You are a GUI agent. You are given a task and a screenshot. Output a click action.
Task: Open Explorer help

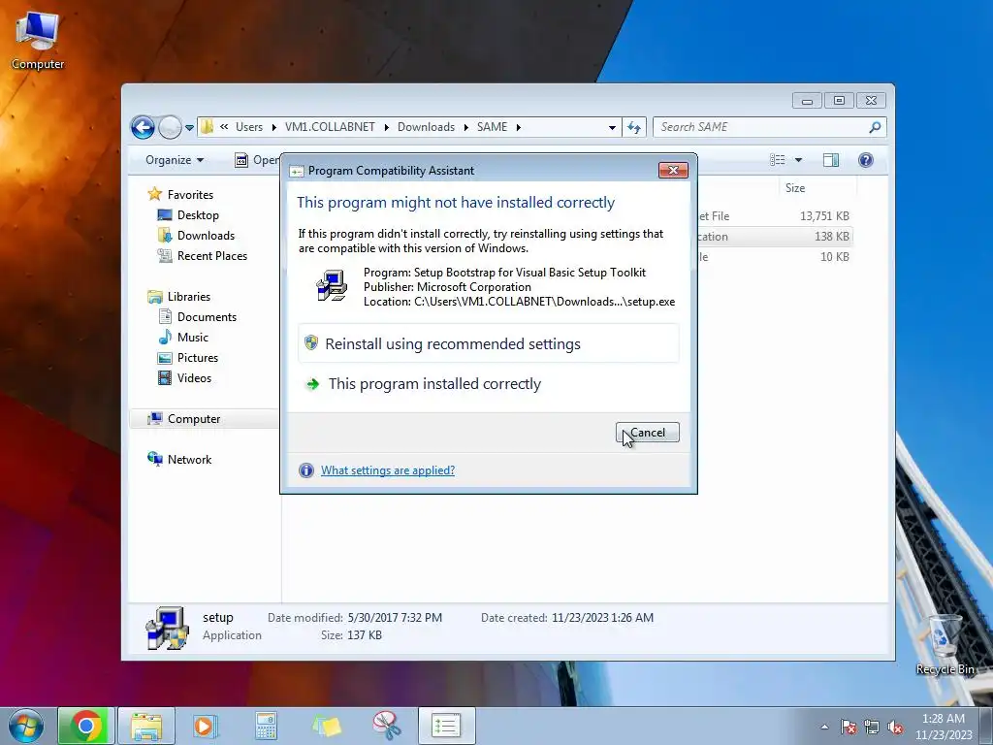click(866, 160)
